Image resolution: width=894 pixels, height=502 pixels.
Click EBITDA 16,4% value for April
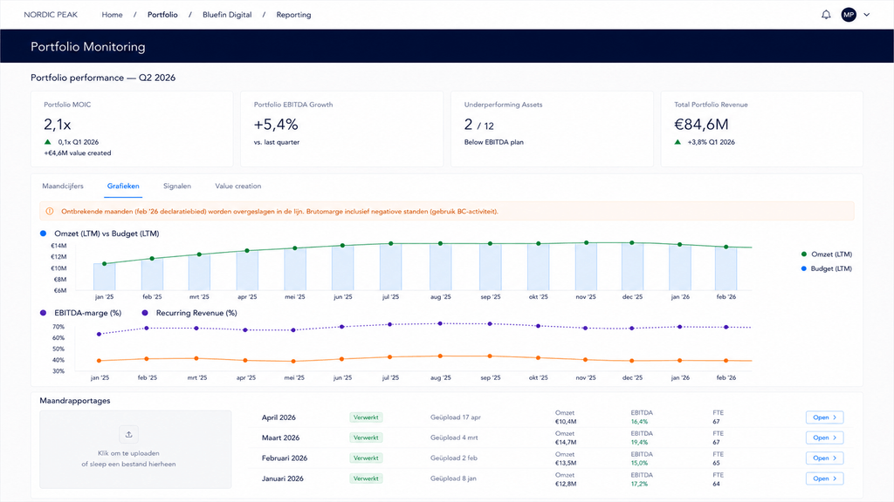pyautogui.click(x=639, y=422)
